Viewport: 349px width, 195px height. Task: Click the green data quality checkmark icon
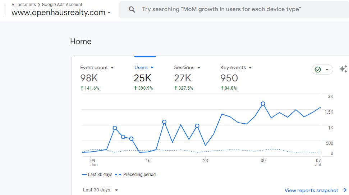(318, 70)
